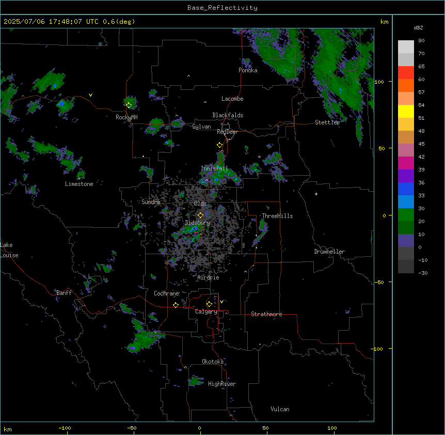Select the Drumheller label
This screenshot has height=435, width=445.
tap(329, 252)
